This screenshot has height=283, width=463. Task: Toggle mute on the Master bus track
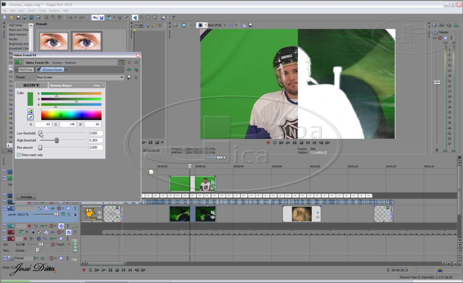tap(61, 258)
